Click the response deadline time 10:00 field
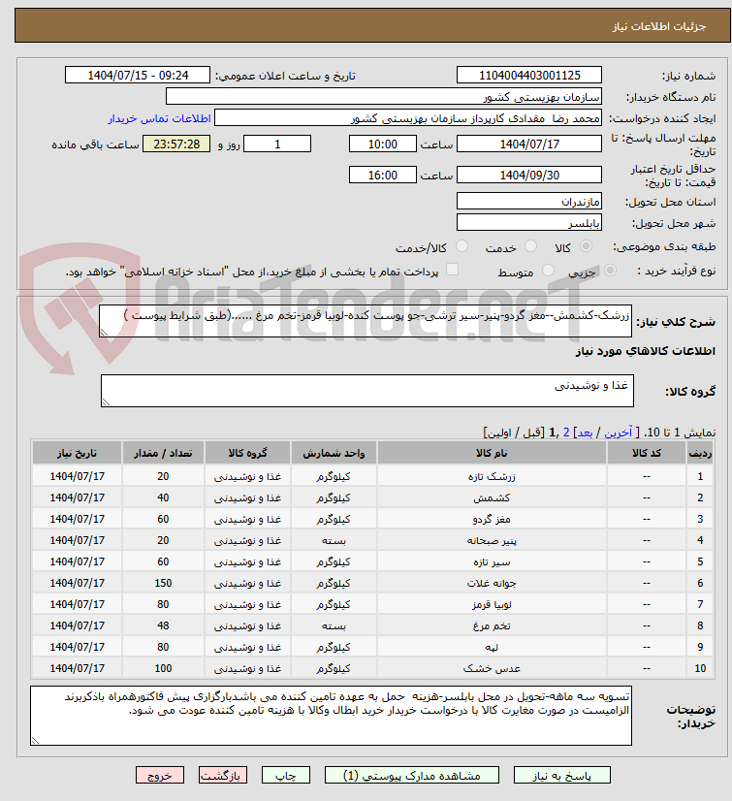The image size is (732, 801). click(383, 144)
